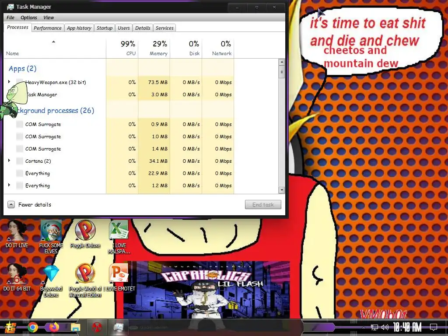Switch to the Startup tab
Screen dimensions: 448x336
[104, 28]
